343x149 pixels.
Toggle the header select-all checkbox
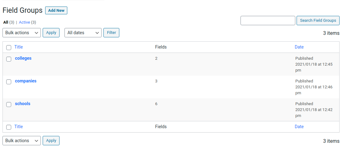(x=9, y=47)
